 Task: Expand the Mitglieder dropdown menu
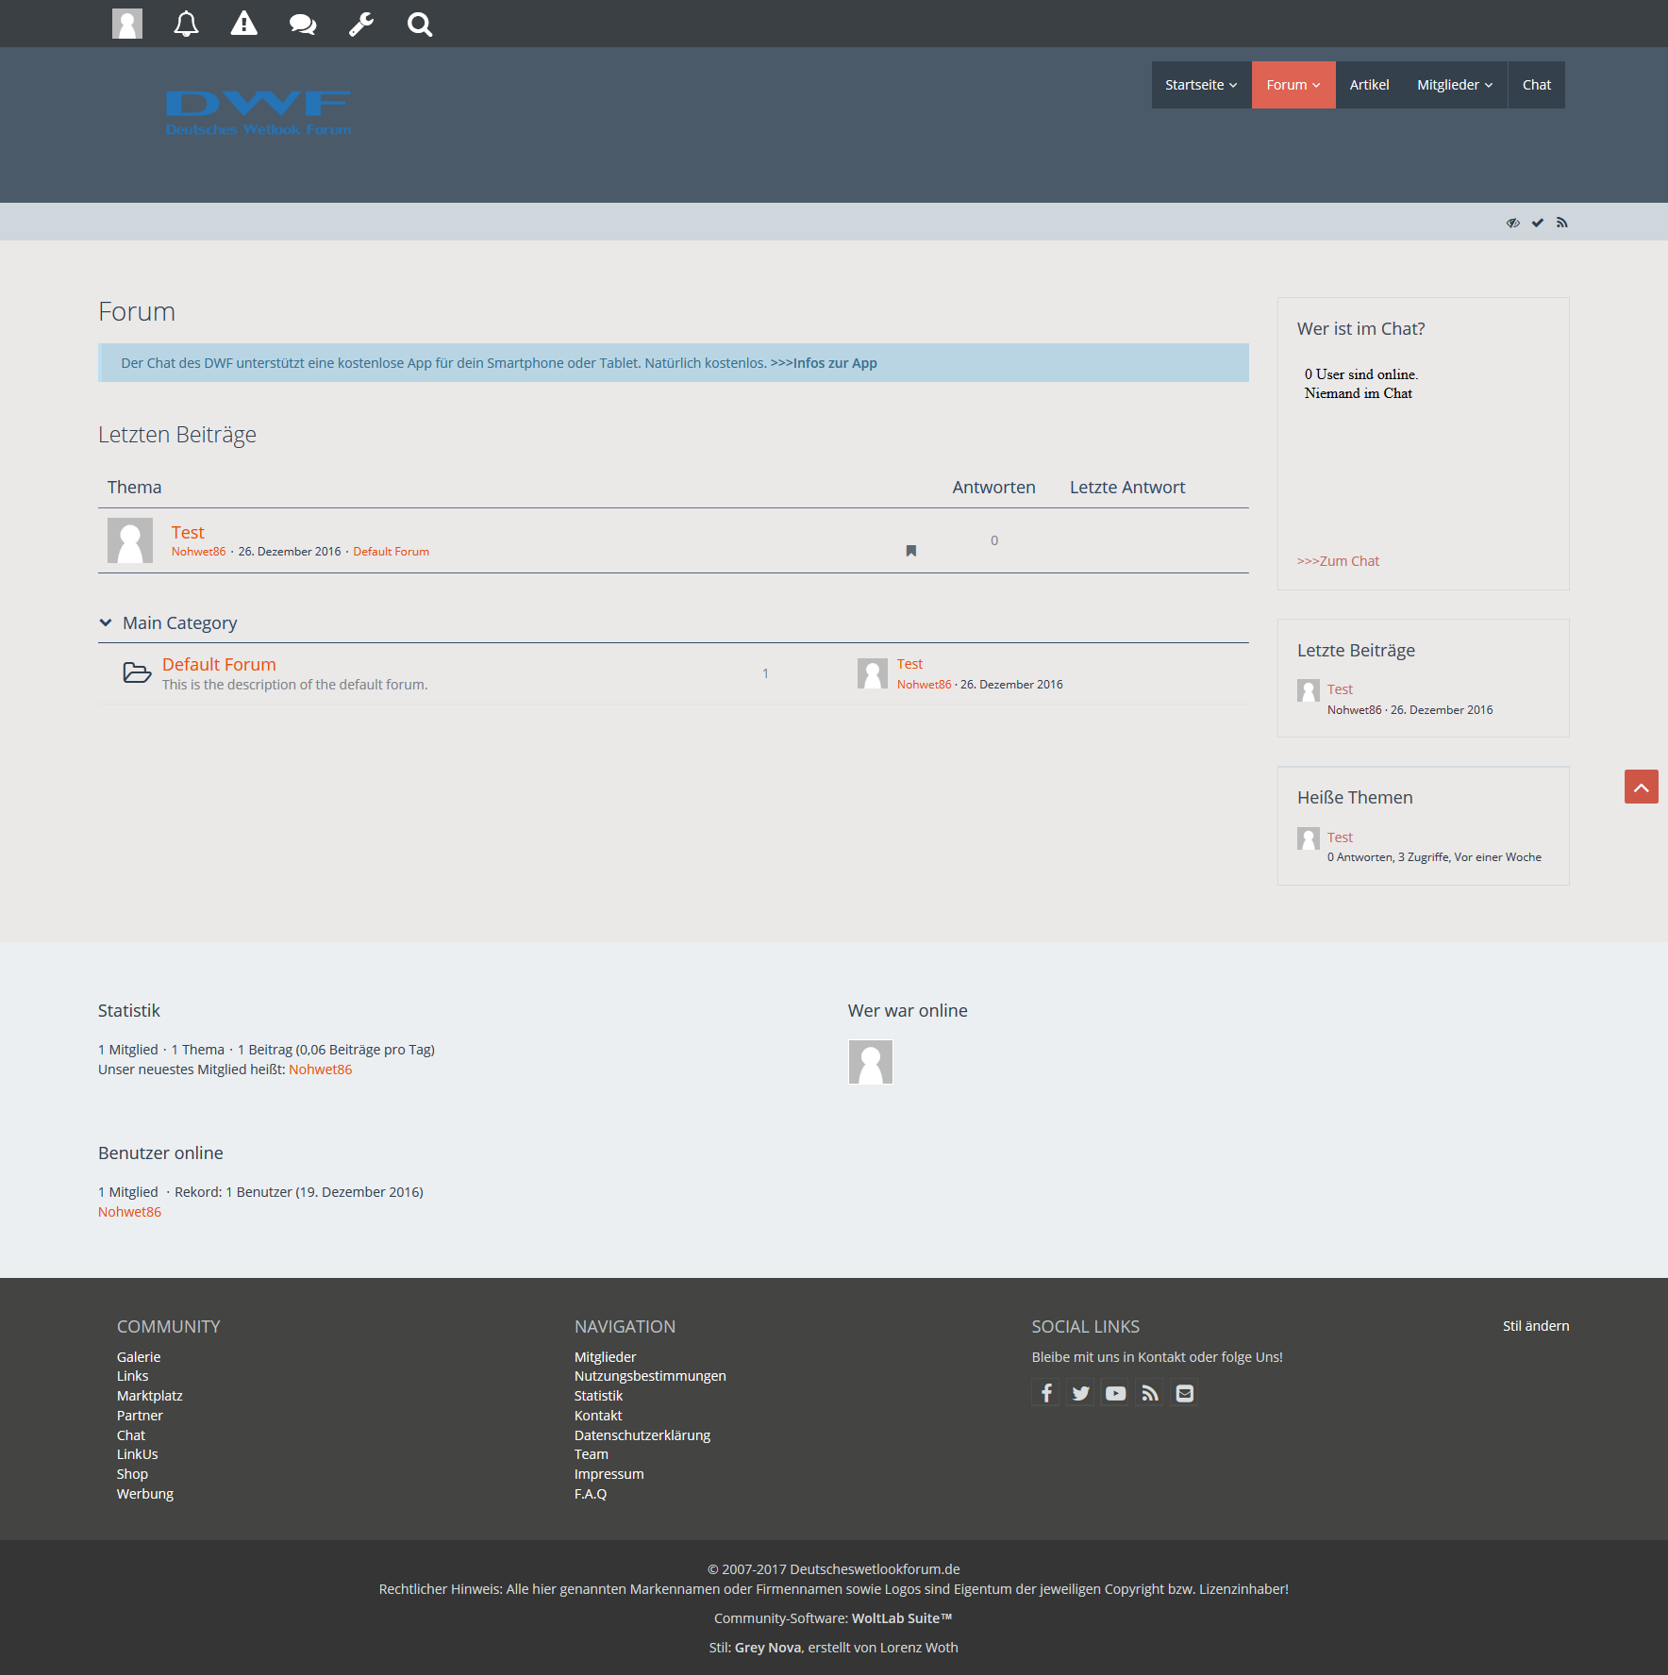[1454, 85]
